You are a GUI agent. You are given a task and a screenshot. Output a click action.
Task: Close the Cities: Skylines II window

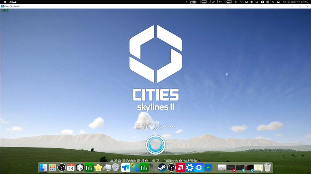[307, 6]
